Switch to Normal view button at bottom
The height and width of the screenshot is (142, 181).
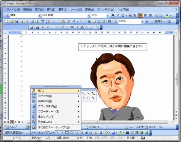tap(5, 122)
